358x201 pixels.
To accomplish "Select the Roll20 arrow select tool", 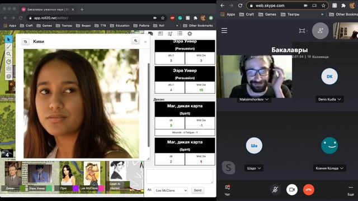I will (9, 39).
